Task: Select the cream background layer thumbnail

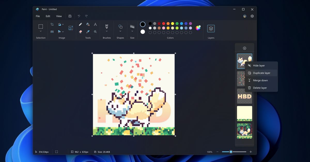Action: tap(244, 113)
